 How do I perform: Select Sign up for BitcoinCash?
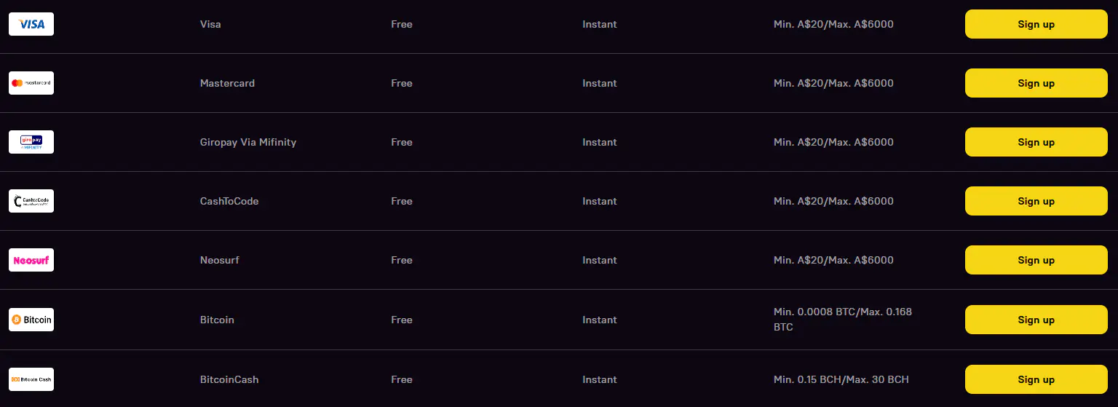pos(1036,379)
